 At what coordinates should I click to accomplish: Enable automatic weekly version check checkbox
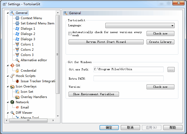[70, 34]
